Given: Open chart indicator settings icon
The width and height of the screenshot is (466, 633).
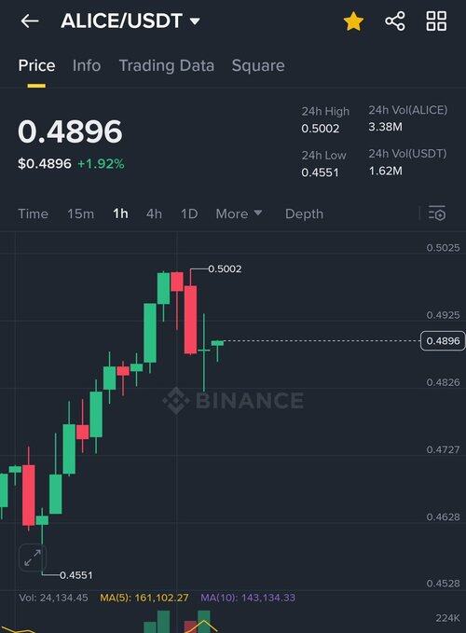Looking at the screenshot, I should [x=437, y=213].
